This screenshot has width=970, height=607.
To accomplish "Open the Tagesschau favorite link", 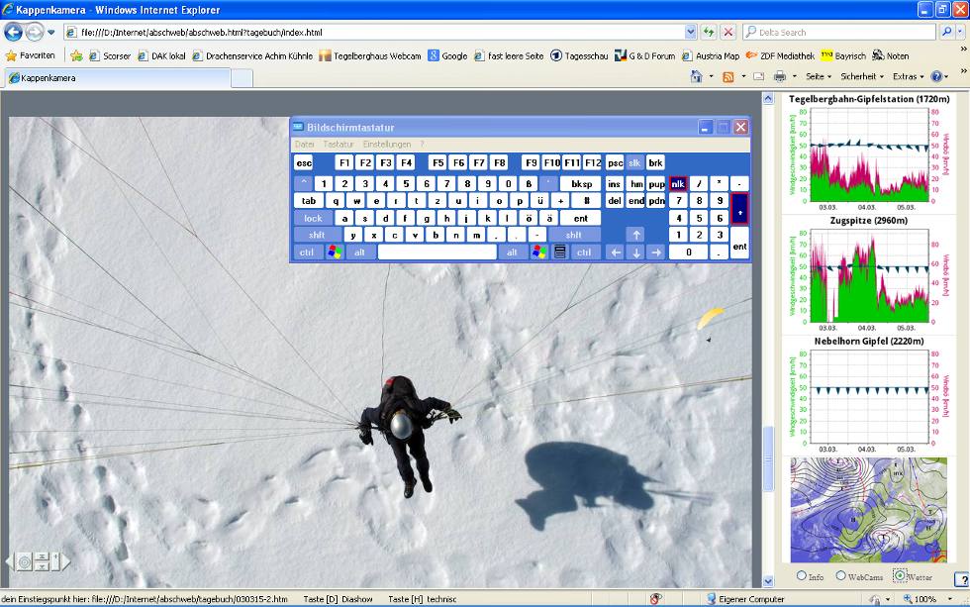I will click(x=579, y=55).
